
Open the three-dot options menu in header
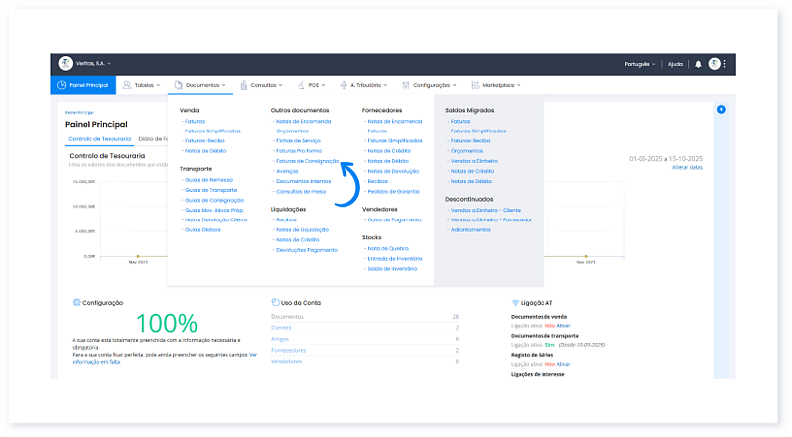click(x=725, y=64)
